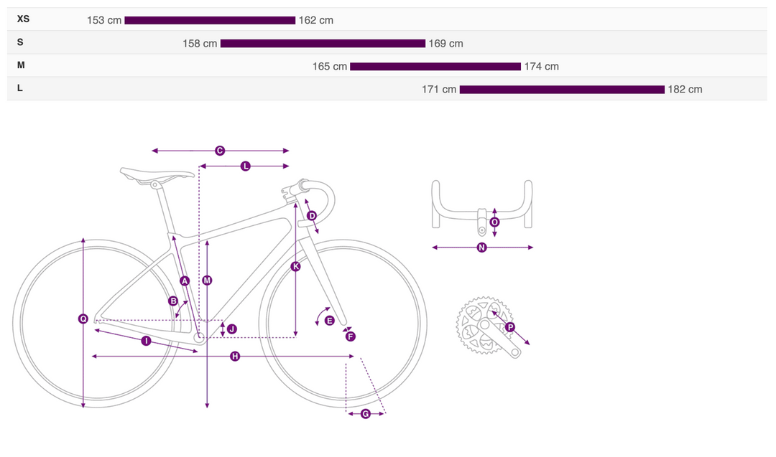Click the purple height bar for size S
This screenshot has height=457, width=776.
323,44
